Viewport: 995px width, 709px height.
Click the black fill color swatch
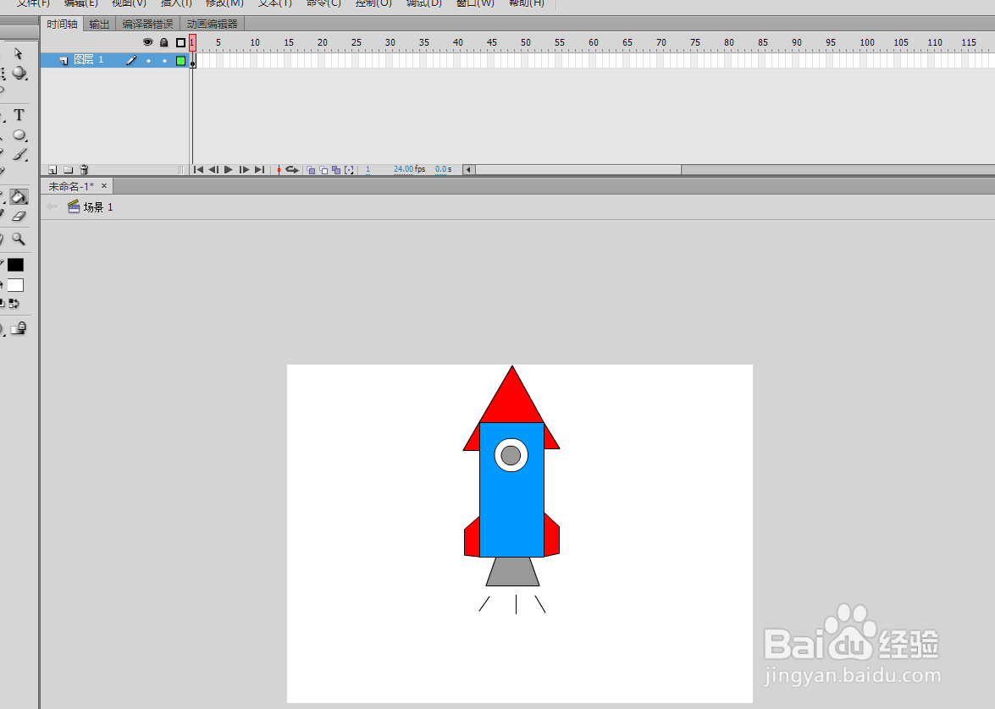pyautogui.click(x=15, y=264)
